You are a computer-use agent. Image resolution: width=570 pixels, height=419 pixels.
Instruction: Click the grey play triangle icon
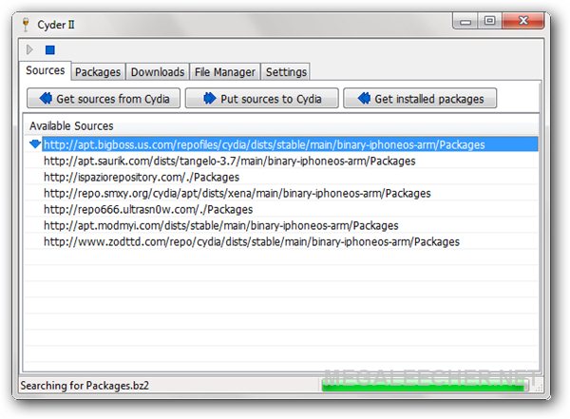(x=29, y=49)
